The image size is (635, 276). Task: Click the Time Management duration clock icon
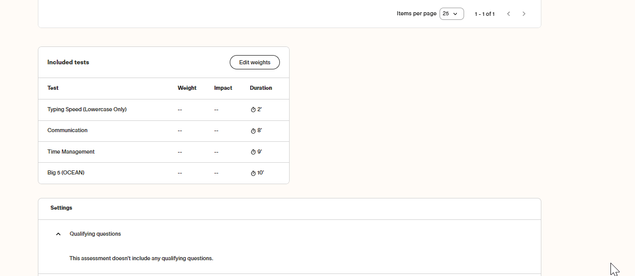pos(253,152)
